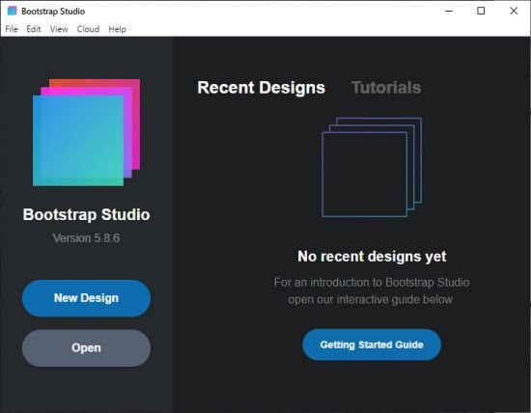Click the Bootstrap Studio heading below logo

[86, 214]
